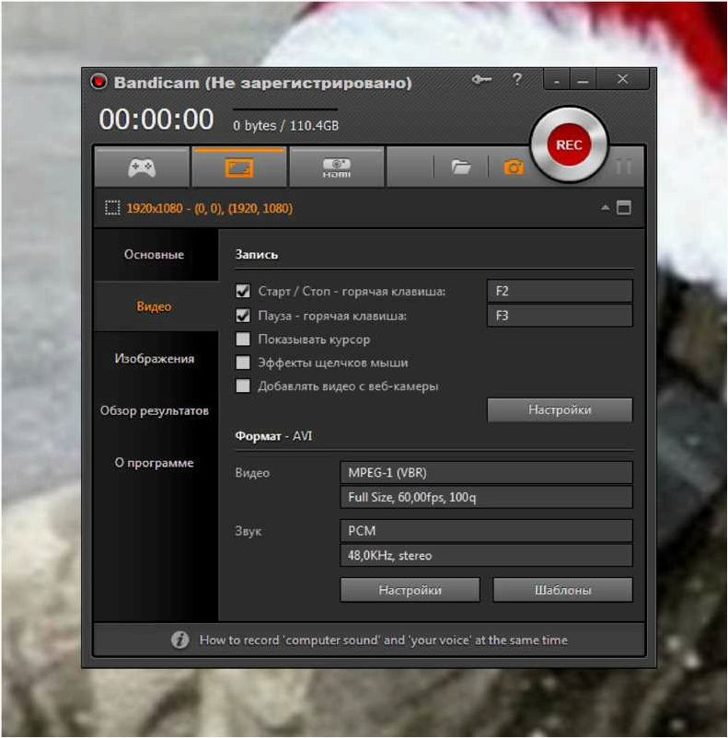Click the red Bandicam logo icon

coord(98,82)
